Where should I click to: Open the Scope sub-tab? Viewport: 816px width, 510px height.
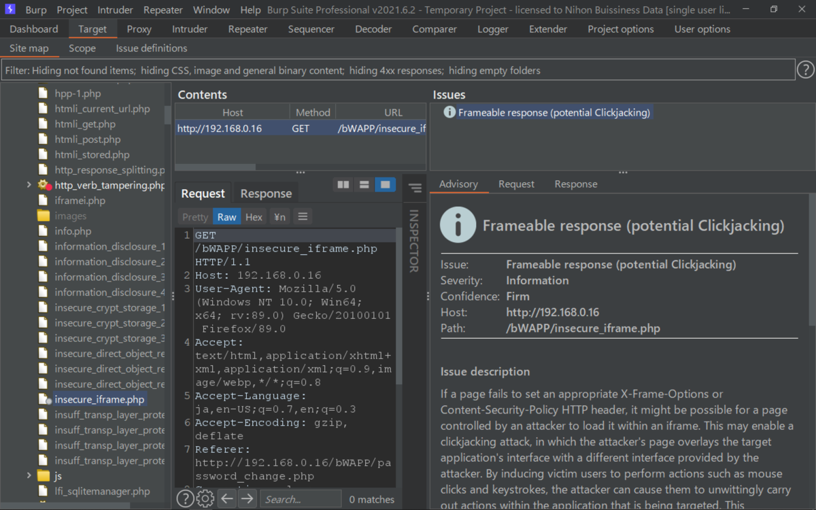(x=82, y=48)
